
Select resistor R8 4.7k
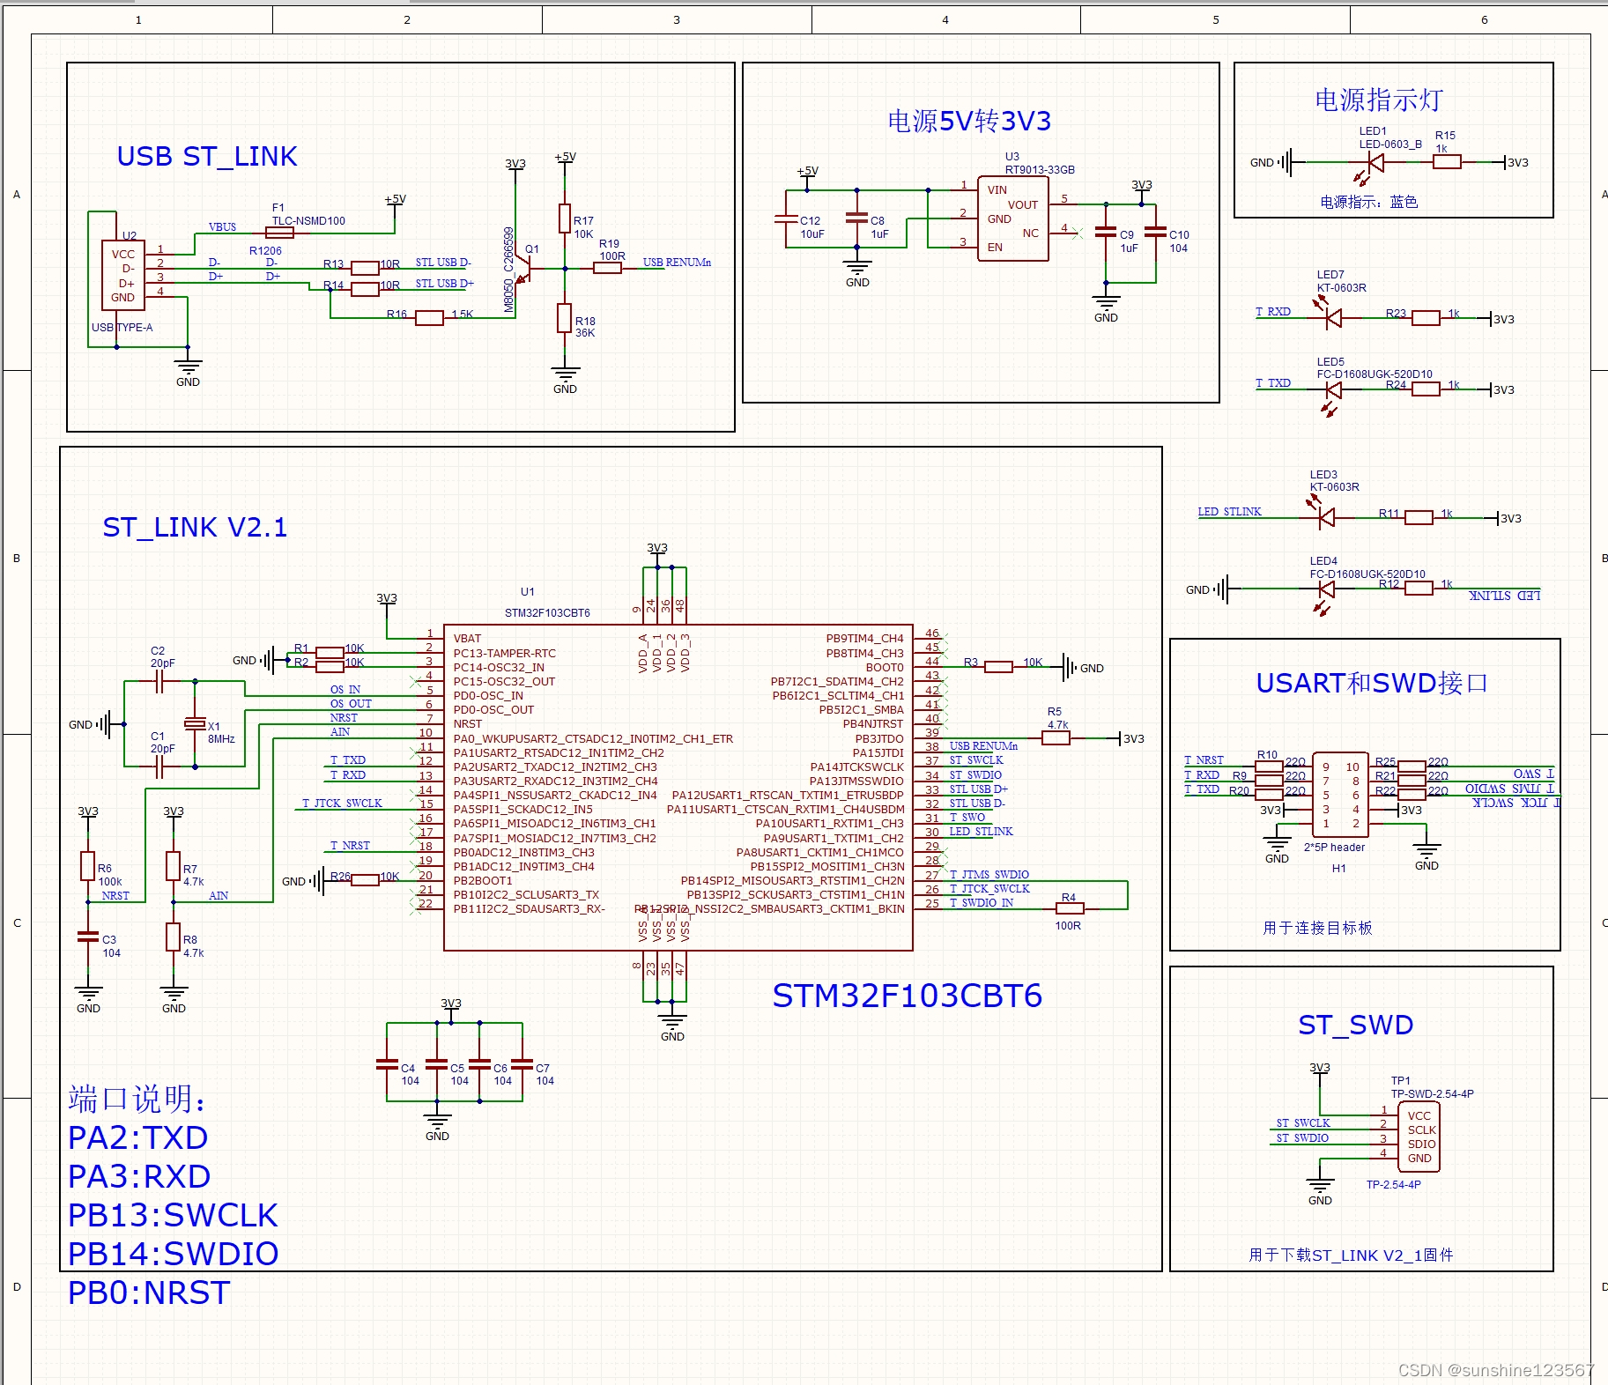(173, 937)
